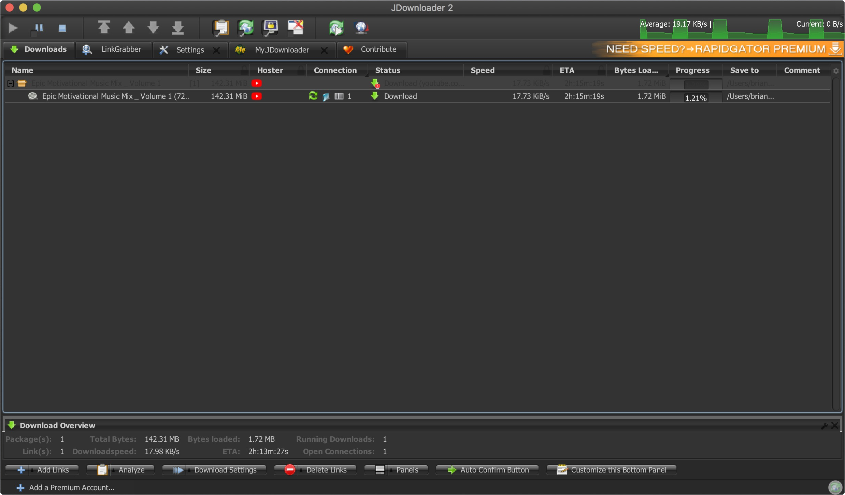
Task: Open the Panels menu
Action: [x=396, y=470]
